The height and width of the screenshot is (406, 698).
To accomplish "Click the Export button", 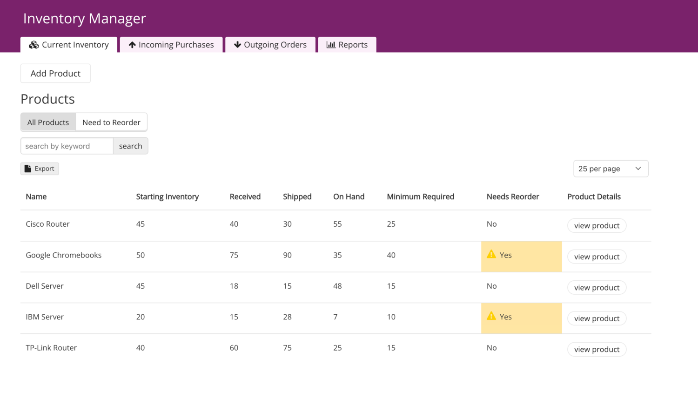I will click(x=40, y=168).
